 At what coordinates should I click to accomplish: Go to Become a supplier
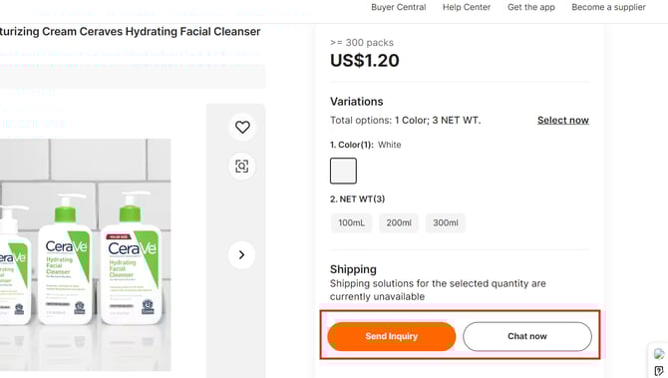point(609,7)
